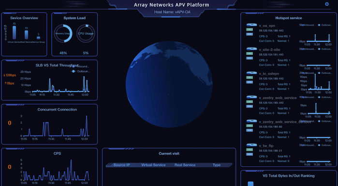Click the Concurrent Connection line chart
The height and width of the screenshot is (186, 338).
pos(56,126)
